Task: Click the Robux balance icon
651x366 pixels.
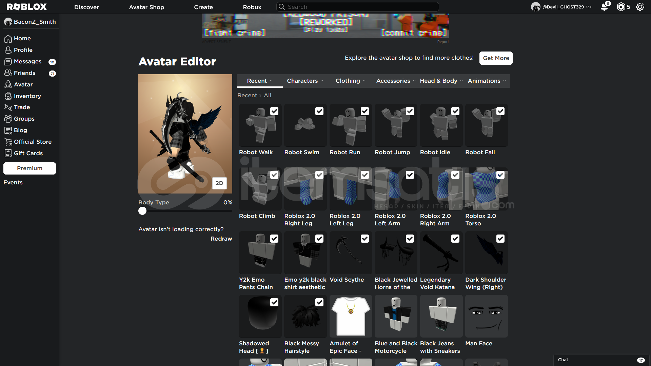Action: click(621, 7)
